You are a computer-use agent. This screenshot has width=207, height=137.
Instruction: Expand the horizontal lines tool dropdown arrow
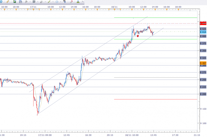click(x=38, y=2)
